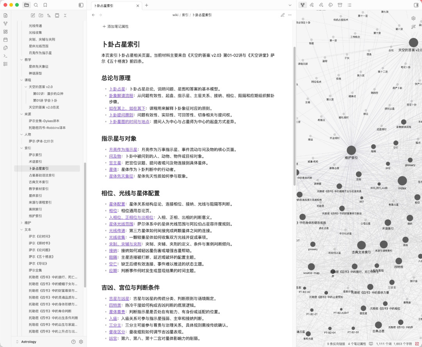Close the 卜卦占星索引 tab
This screenshot has width=422, height=347.
(138, 5)
